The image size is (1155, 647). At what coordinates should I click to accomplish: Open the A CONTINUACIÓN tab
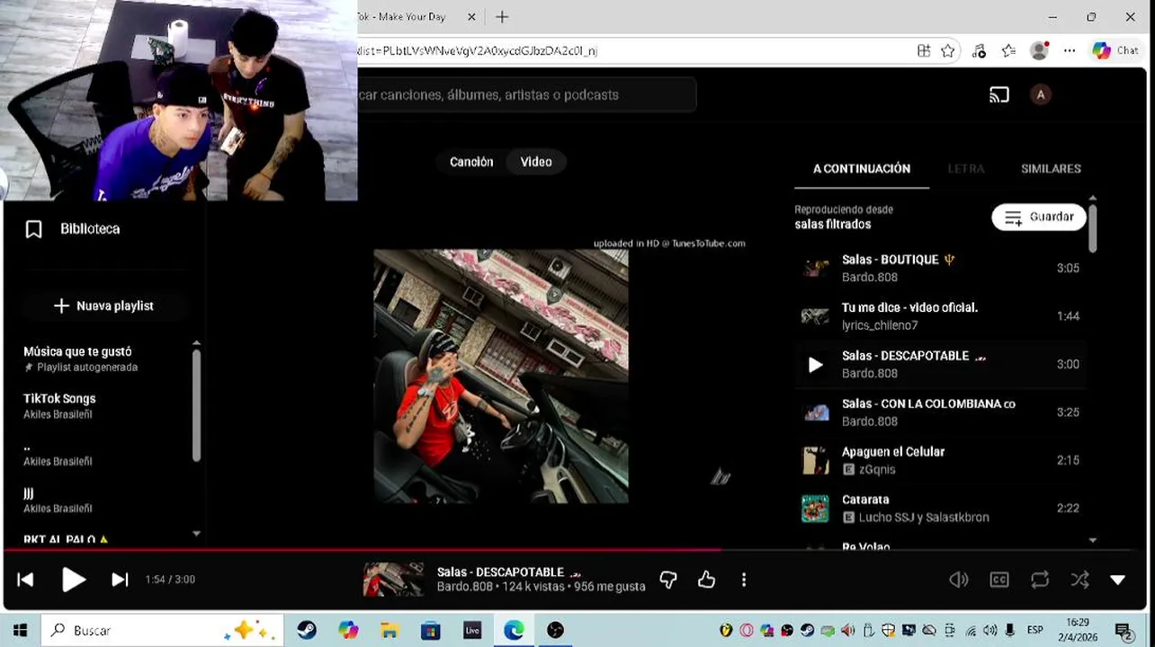coord(862,168)
